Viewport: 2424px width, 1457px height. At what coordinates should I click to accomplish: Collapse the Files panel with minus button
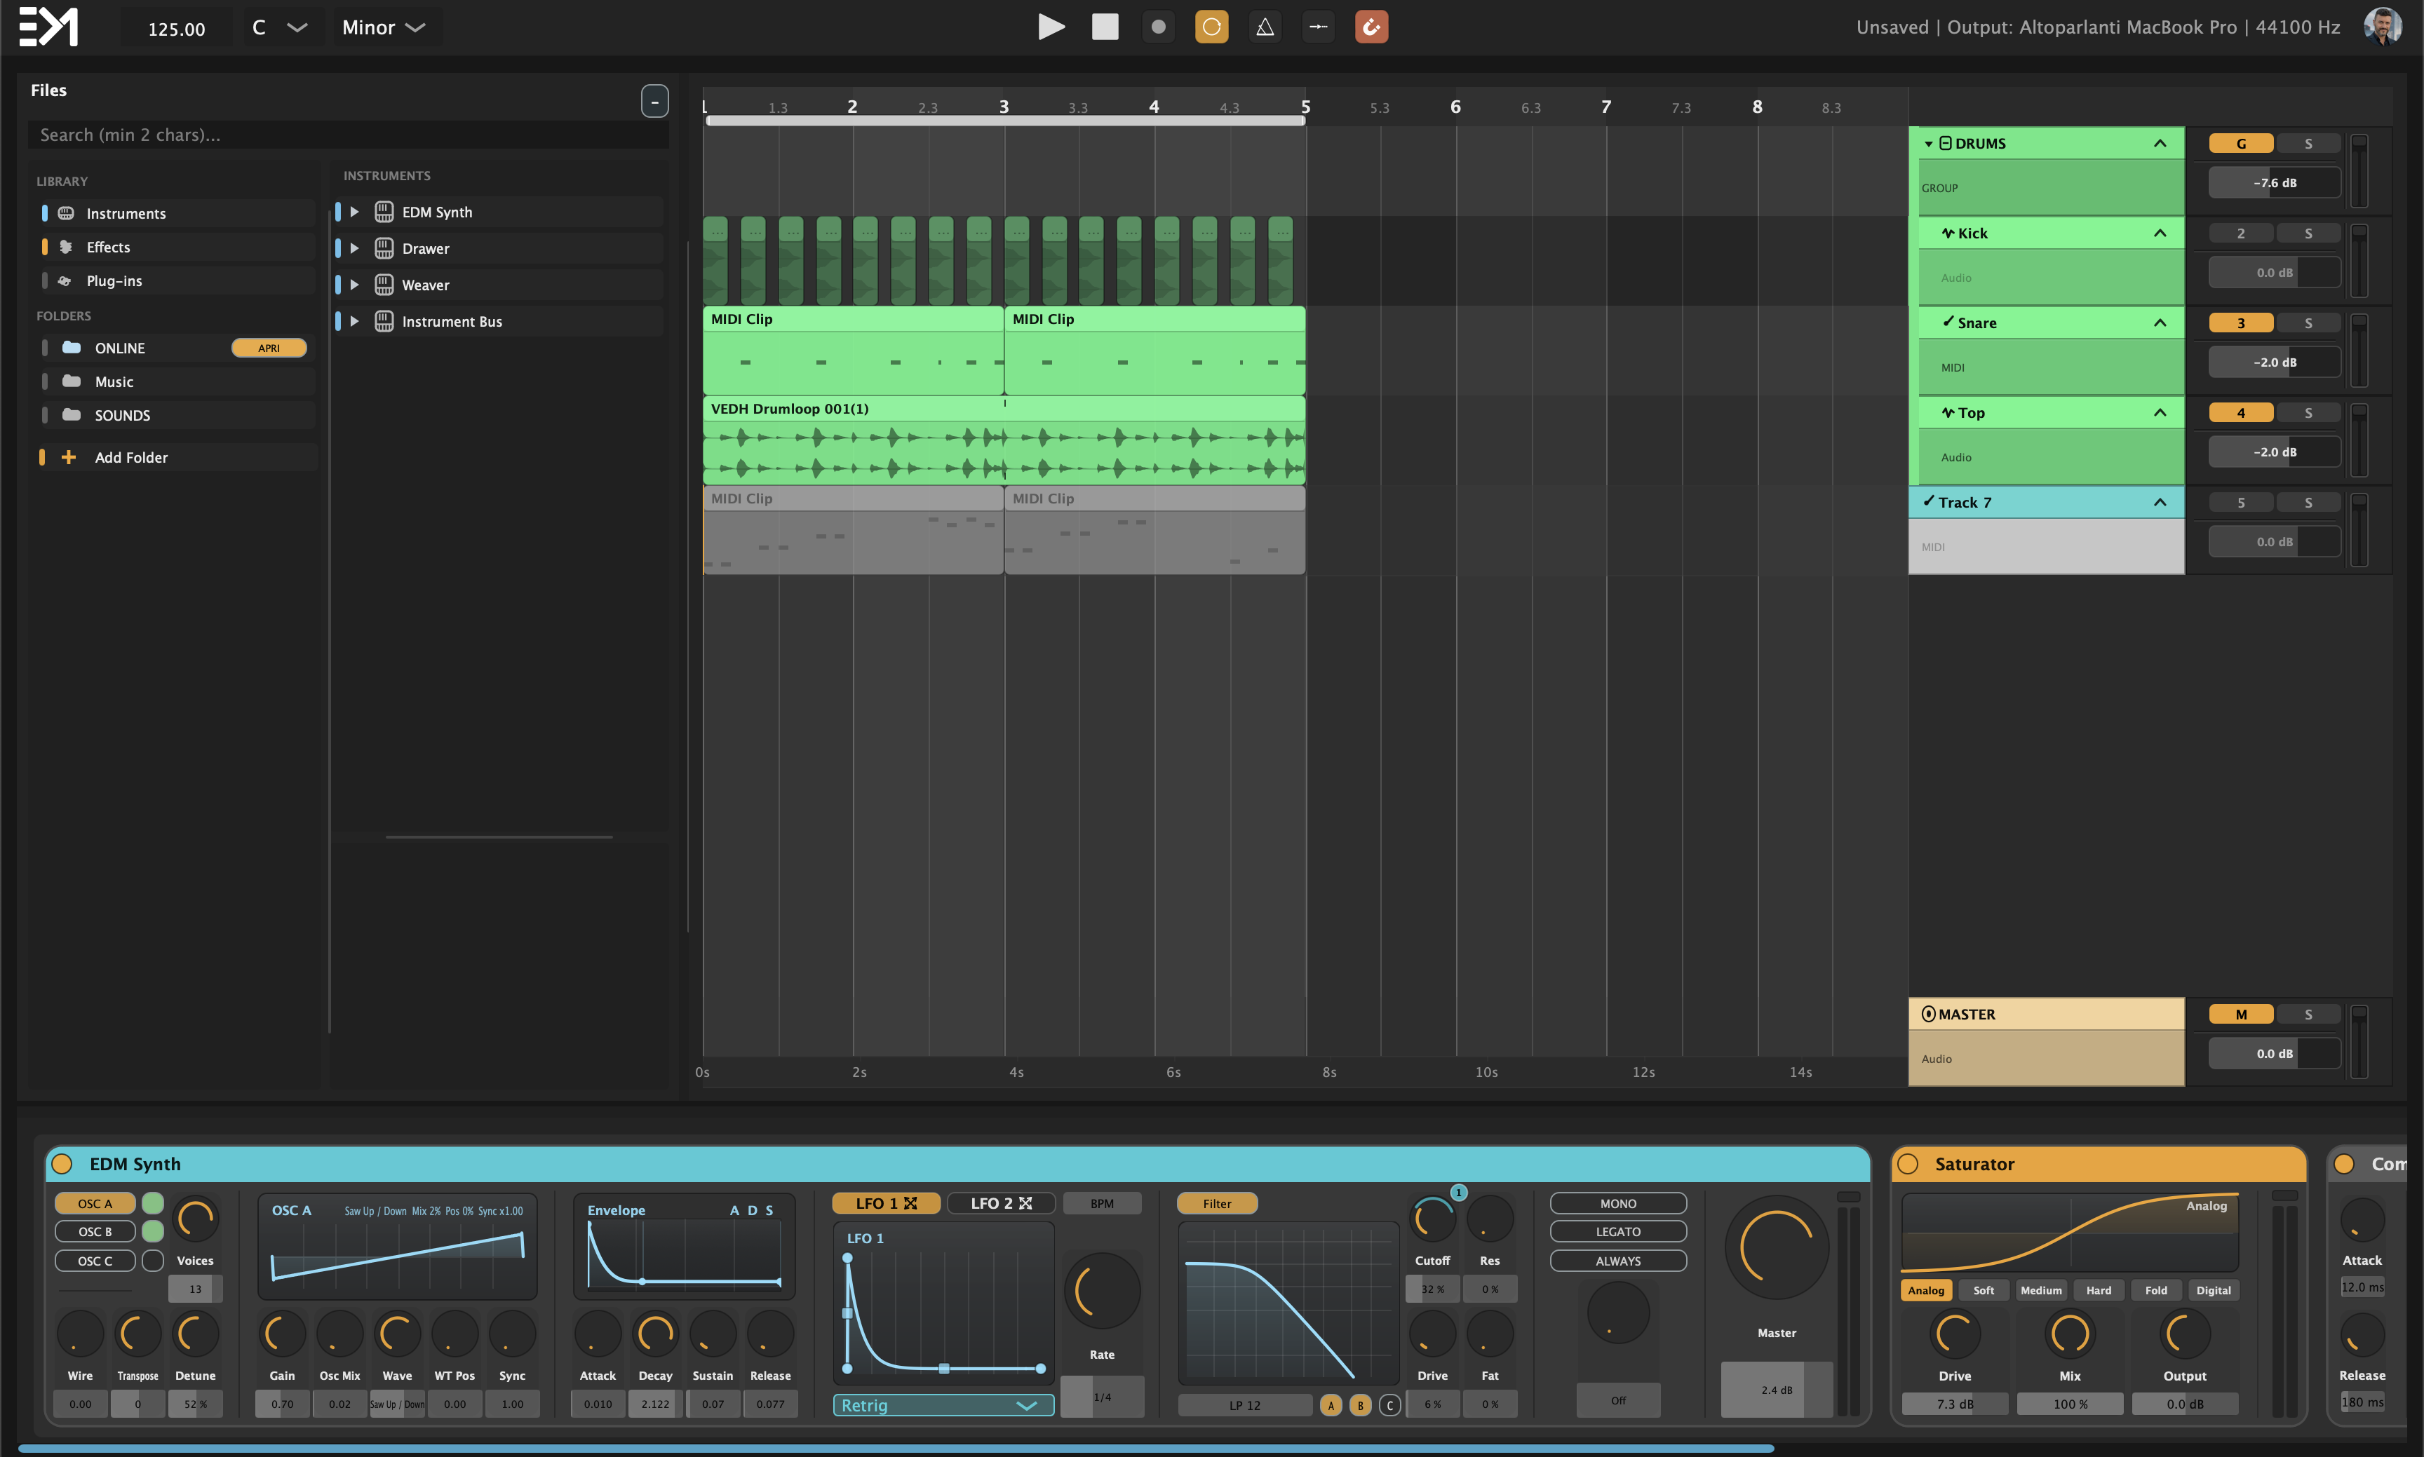pos(654,101)
